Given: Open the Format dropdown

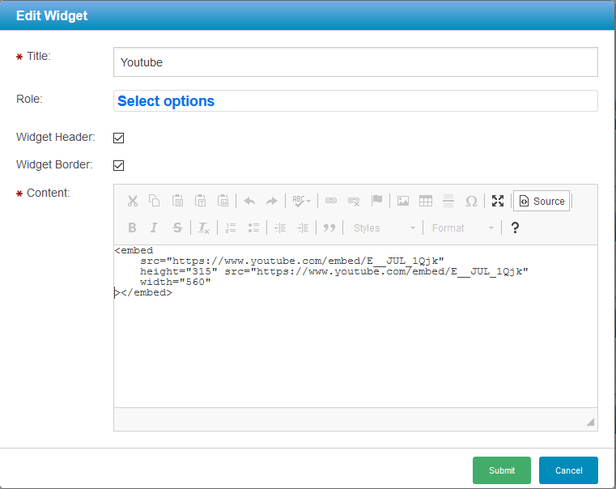Looking at the screenshot, I should tap(462, 228).
